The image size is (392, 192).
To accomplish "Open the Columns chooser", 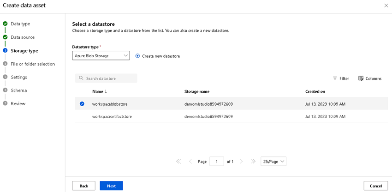I will click(x=370, y=78).
